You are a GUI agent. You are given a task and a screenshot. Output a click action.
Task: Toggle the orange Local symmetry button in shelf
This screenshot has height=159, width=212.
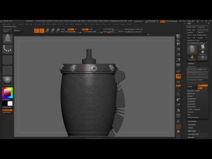[x=178, y=76]
